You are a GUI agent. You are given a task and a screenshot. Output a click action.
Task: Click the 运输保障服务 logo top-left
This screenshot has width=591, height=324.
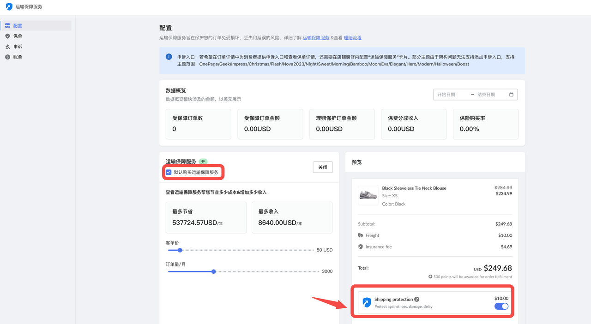tap(8, 7)
